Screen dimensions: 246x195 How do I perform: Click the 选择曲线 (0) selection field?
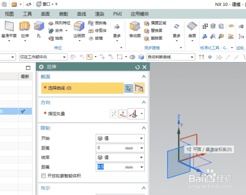83,88
